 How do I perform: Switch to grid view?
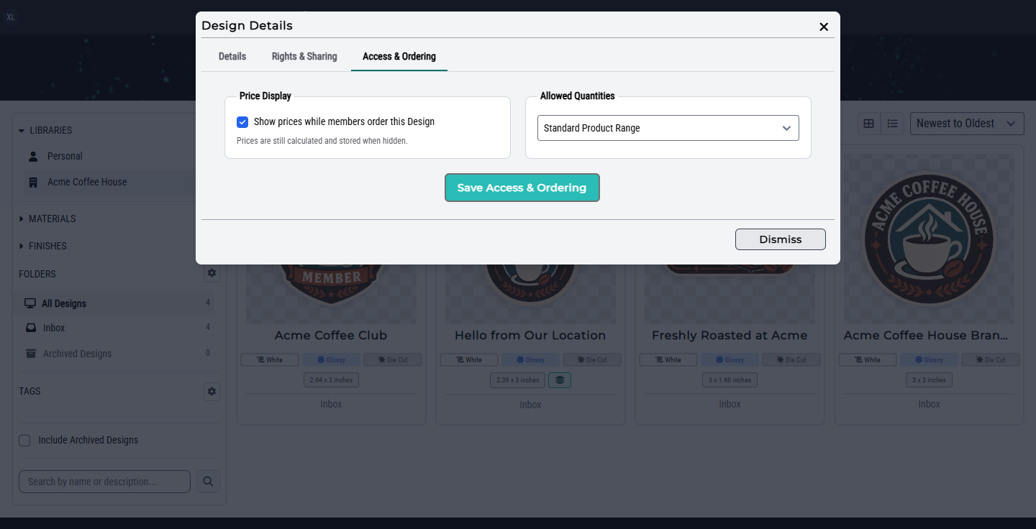[869, 124]
